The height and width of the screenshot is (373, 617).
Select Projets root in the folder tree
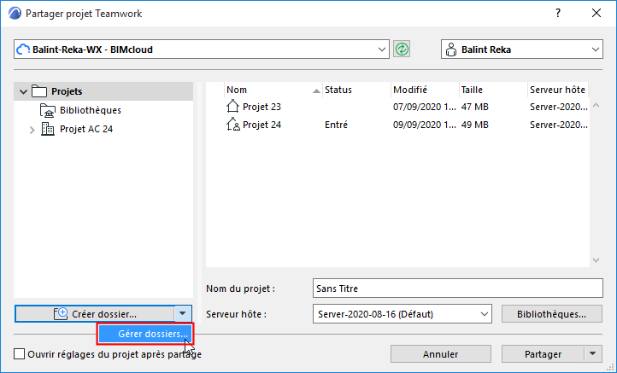[x=67, y=91]
